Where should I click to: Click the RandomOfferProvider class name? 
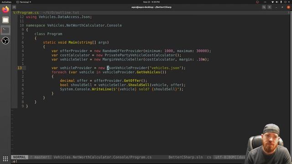[x=123, y=51]
